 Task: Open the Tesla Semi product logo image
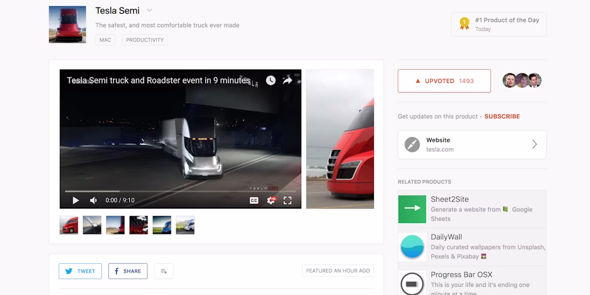click(x=67, y=24)
